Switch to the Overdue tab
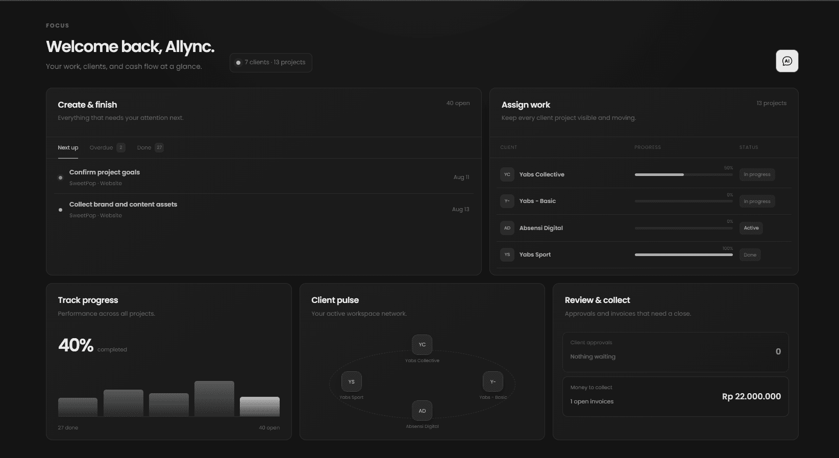839x458 pixels. [x=107, y=148]
